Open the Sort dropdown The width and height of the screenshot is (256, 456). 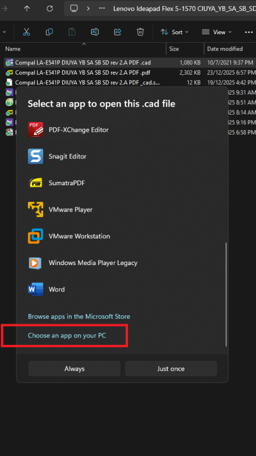pyautogui.click(x=175, y=32)
